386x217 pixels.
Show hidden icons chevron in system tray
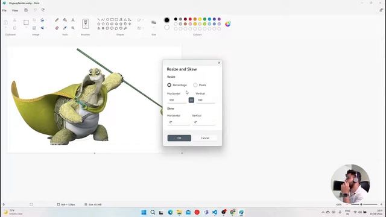tap(323, 212)
